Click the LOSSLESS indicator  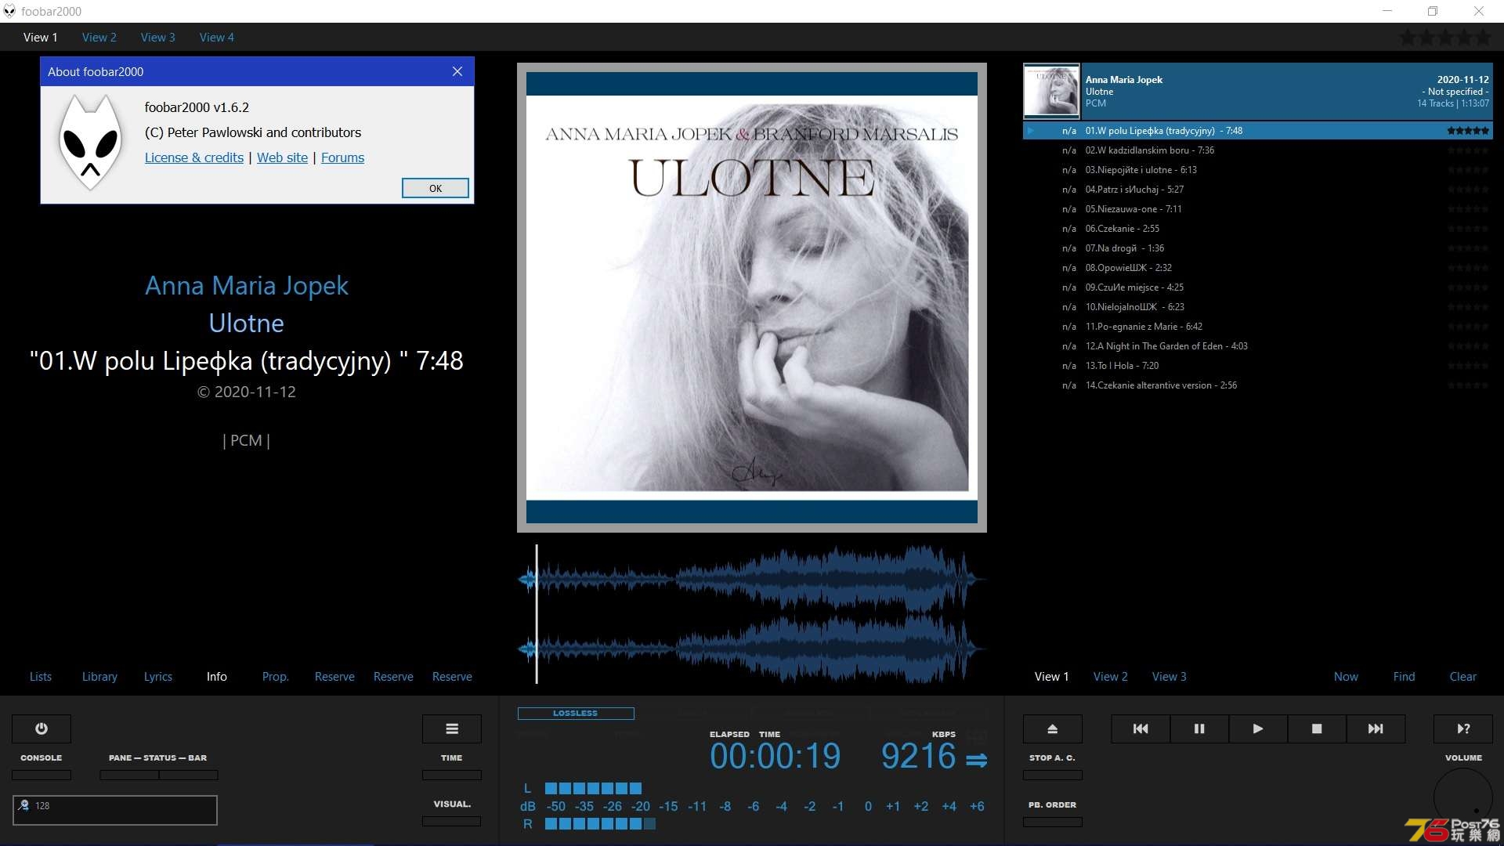[x=576, y=713]
